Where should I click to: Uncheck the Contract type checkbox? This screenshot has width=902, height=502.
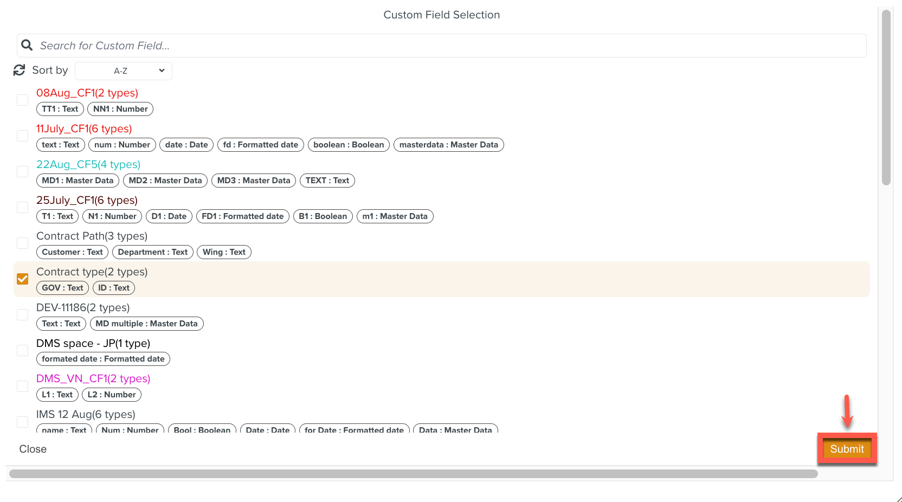(23, 279)
